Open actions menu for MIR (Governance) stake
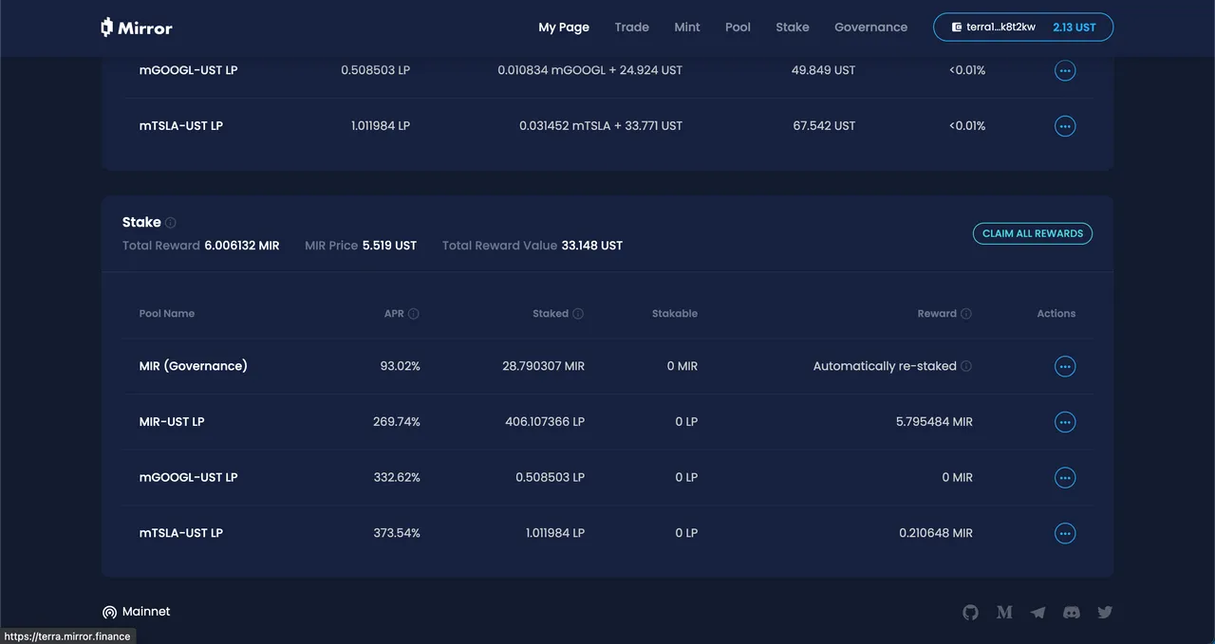 pos(1065,366)
